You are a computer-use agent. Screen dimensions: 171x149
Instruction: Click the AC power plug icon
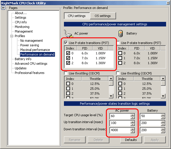[68, 34]
